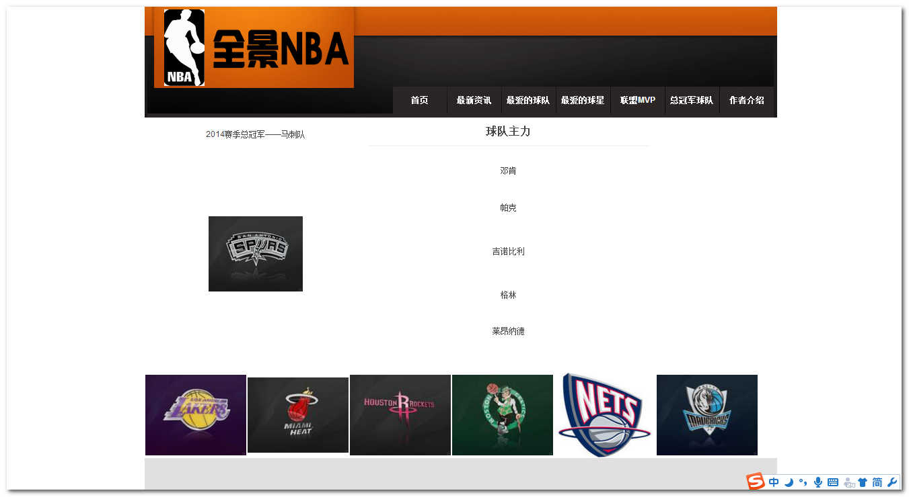This screenshot has width=909, height=497.
Task: Click the player name 吉诺比利
Action: [508, 252]
